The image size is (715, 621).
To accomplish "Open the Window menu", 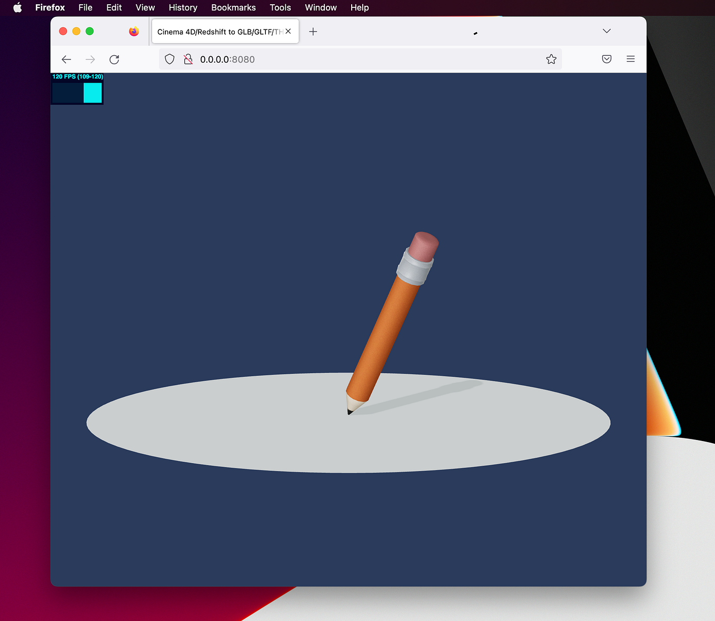I will coord(321,7).
